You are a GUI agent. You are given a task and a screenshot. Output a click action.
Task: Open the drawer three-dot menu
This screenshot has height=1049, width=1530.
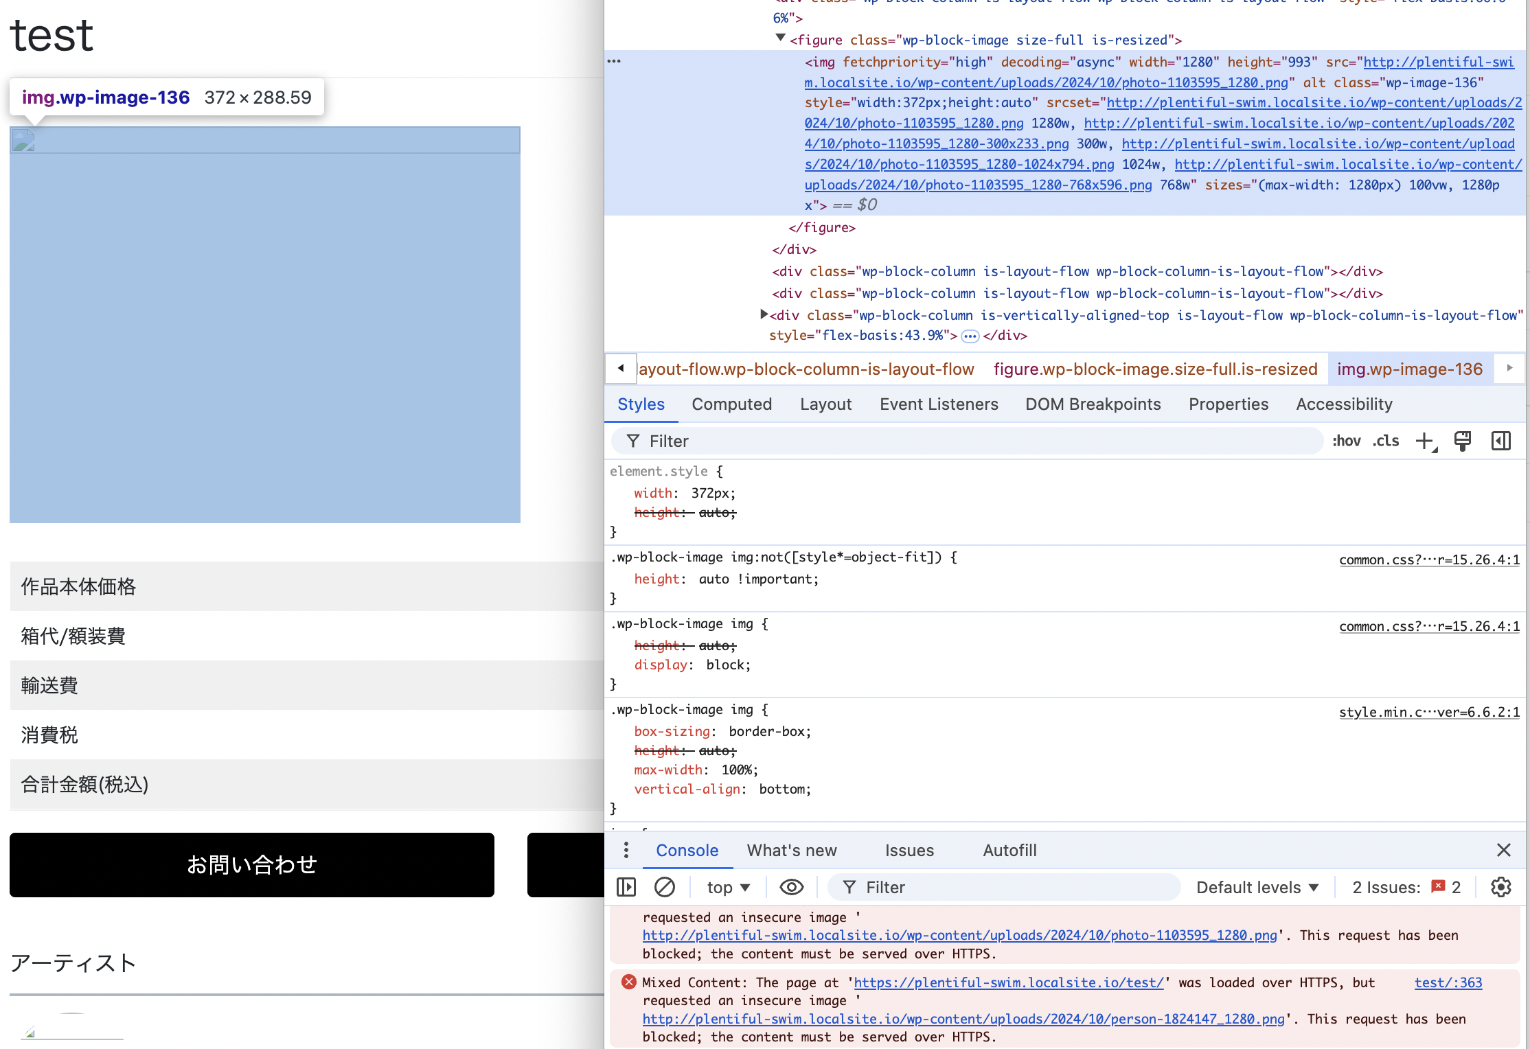626,851
